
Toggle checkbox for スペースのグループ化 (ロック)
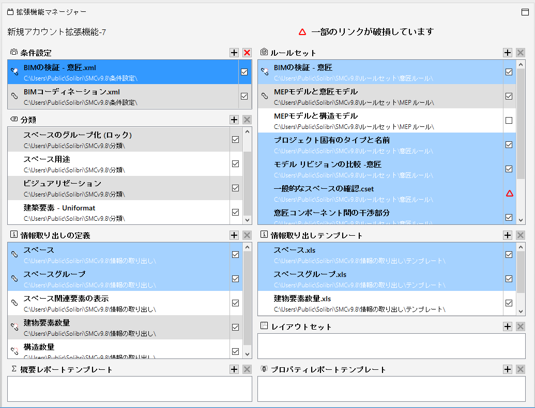pos(235,139)
